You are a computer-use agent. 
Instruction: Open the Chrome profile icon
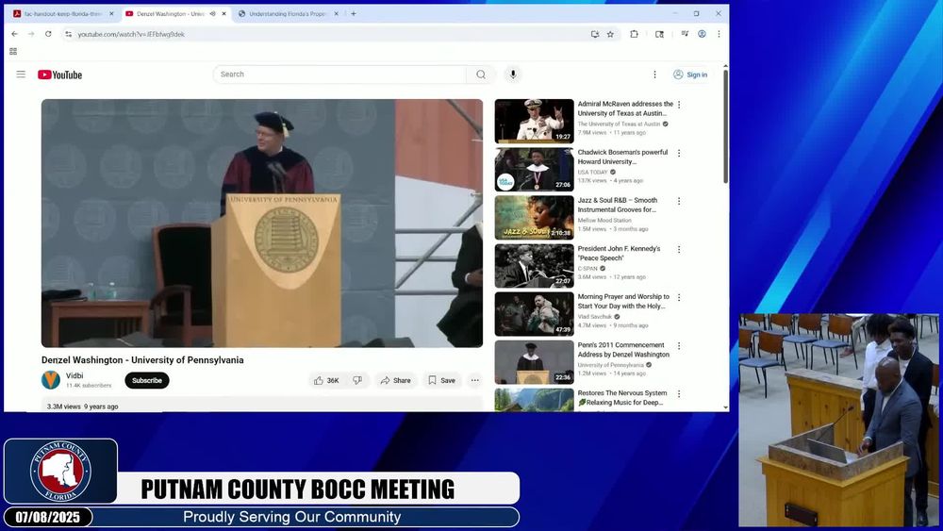tap(702, 34)
